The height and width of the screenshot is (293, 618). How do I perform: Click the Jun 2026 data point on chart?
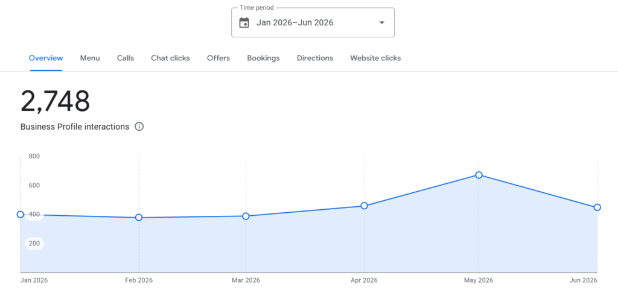tap(597, 207)
